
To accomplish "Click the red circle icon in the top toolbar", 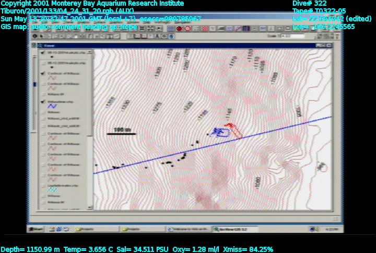I will click(x=179, y=29).
